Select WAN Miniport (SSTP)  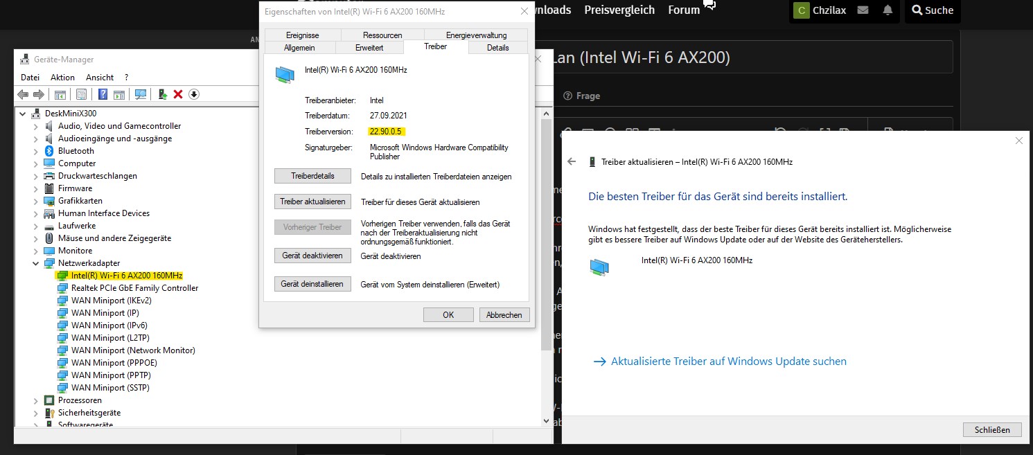[x=110, y=388]
